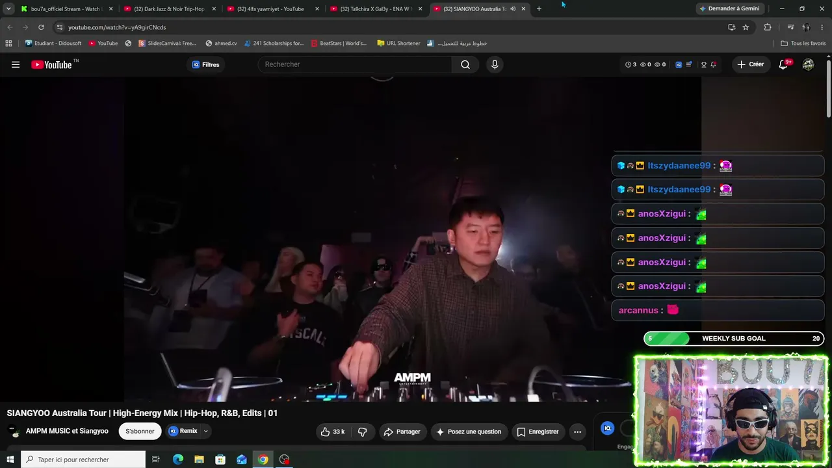Open the video's more actions ellipsis

pyautogui.click(x=577, y=432)
